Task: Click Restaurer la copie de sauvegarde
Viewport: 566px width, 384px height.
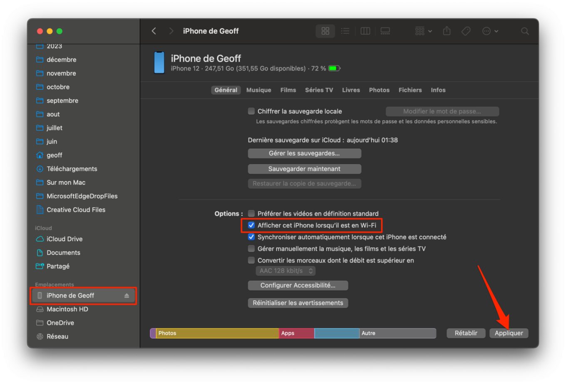Action: coord(304,184)
